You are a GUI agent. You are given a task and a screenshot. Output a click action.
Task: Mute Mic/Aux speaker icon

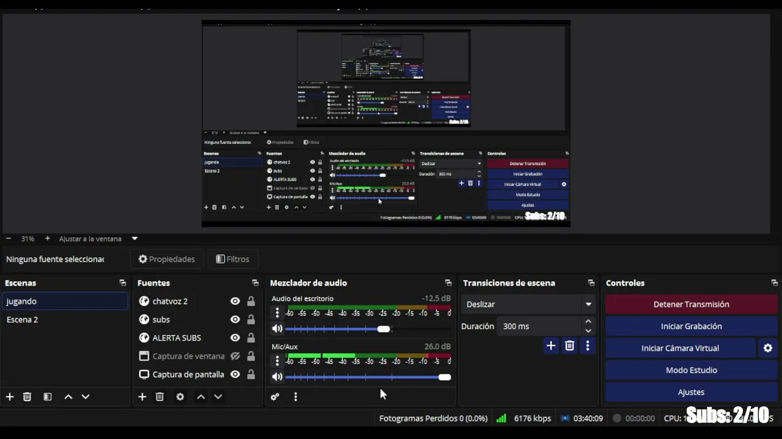tap(277, 377)
